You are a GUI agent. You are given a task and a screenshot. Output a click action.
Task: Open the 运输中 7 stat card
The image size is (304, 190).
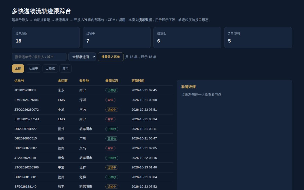[x=117, y=38]
